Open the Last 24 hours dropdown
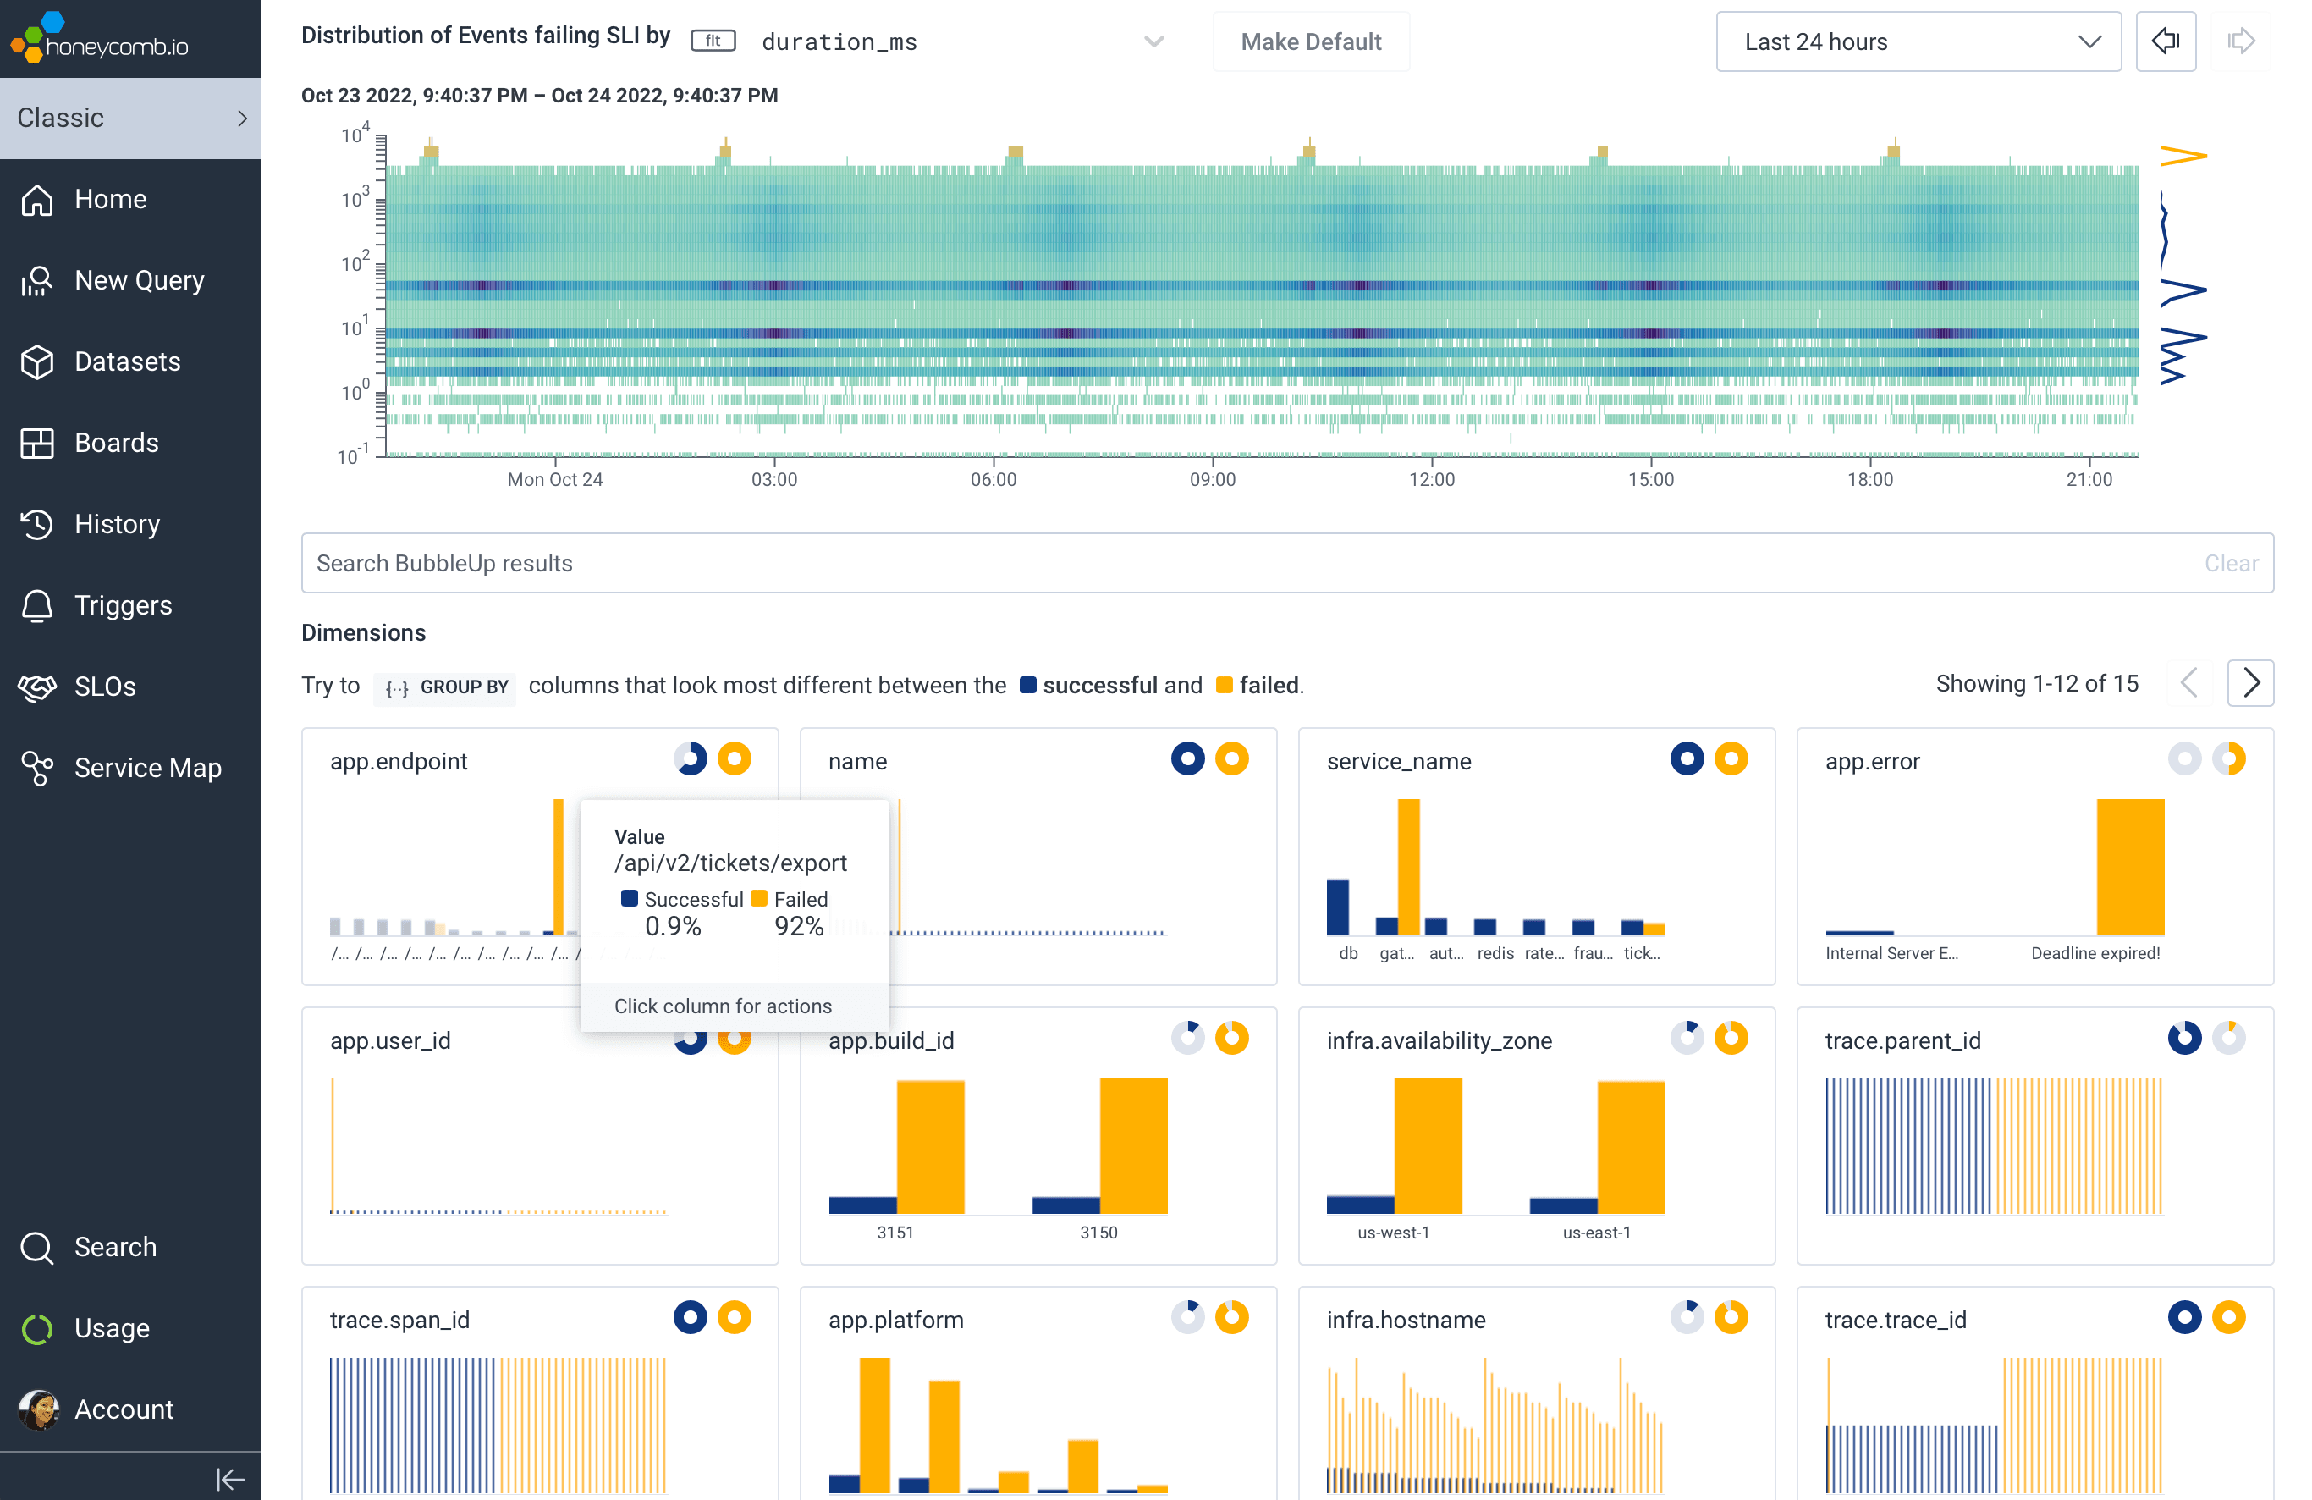 [1918, 41]
